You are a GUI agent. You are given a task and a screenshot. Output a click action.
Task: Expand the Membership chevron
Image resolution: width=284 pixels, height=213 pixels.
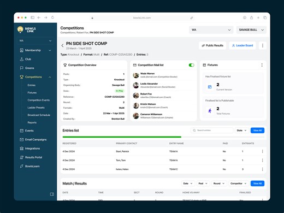[x=50, y=50]
